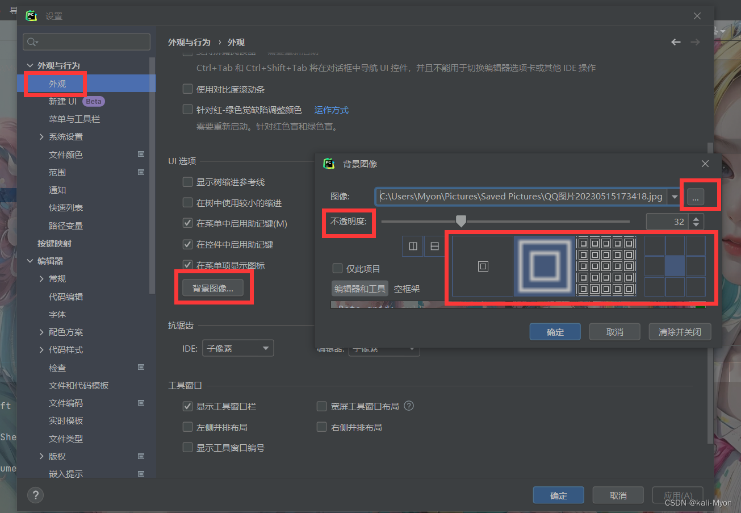Uncheck 在控件中启用助记键
Screen dimensions: 741x513
[187, 244]
